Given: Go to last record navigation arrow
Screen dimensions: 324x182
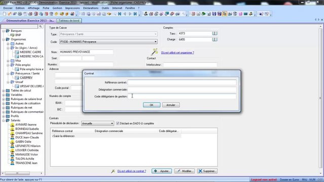Looking at the screenshot, I should (x=135, y=14).
